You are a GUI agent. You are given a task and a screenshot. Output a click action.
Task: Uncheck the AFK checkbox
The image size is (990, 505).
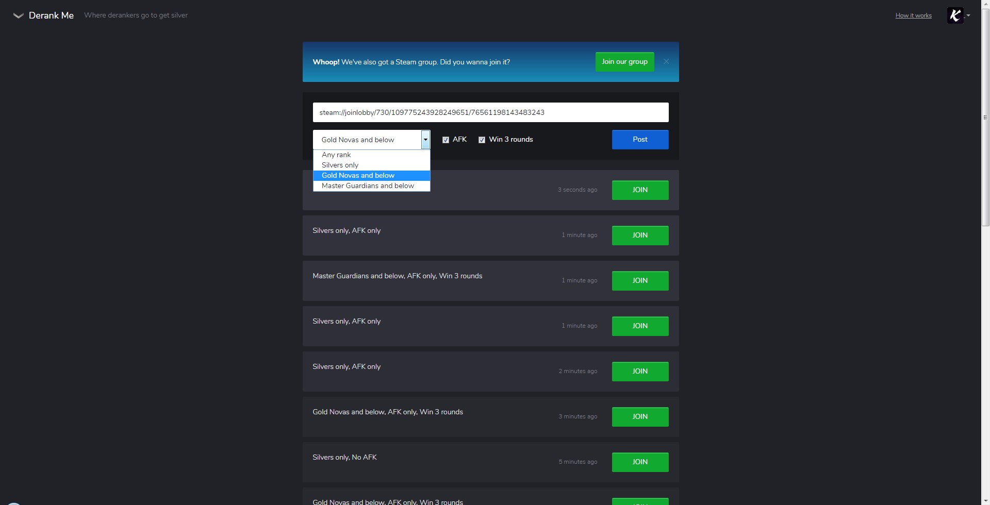click(445, 140)
